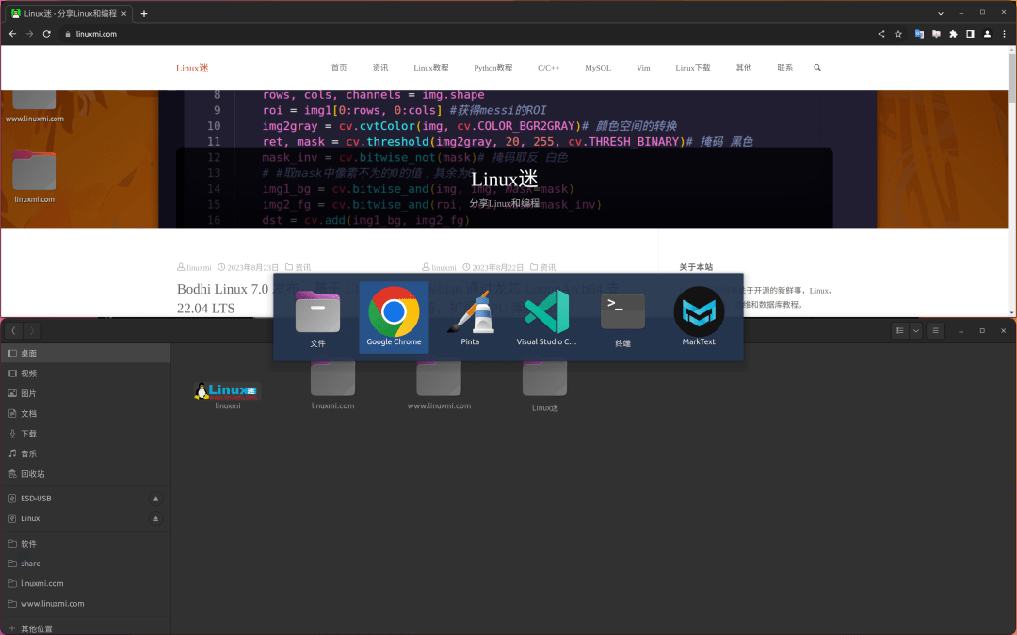Click Chrome's forward arrow button
Viewport: 1017px width, 635px height.
click(x=29, y=34)
